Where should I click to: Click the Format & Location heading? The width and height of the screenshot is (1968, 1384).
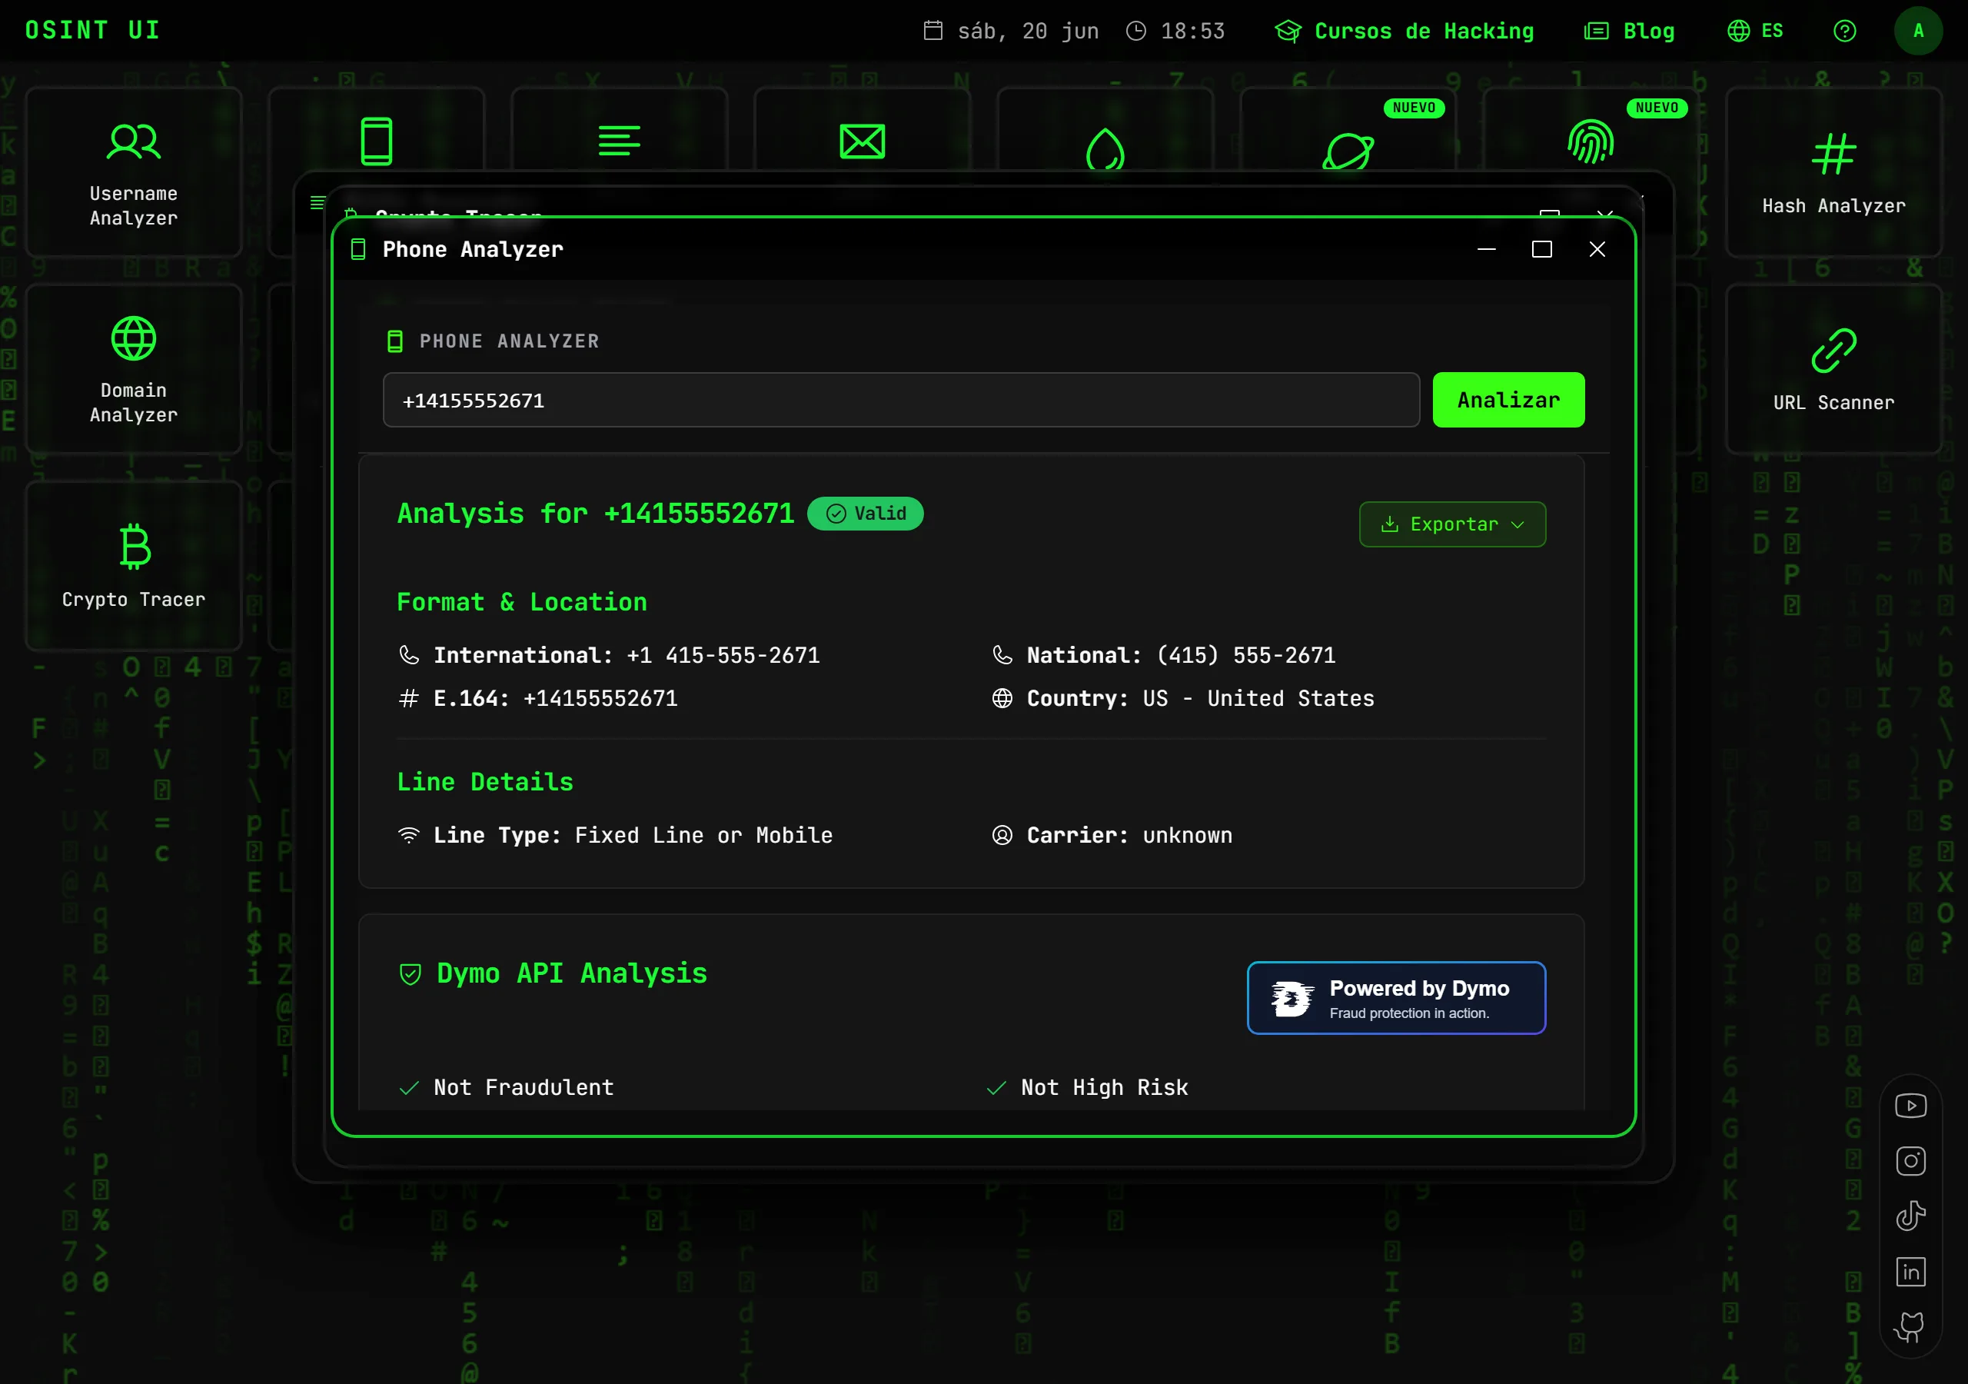coord(521,602)
